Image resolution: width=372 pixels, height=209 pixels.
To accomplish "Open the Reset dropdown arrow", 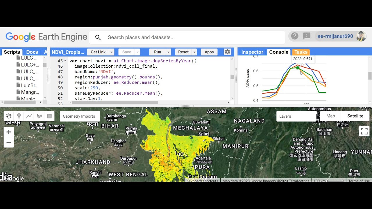I will coord(194,52).
